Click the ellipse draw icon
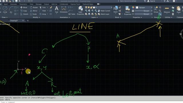This screenshot has height=103, width=183. pos(15,11)
